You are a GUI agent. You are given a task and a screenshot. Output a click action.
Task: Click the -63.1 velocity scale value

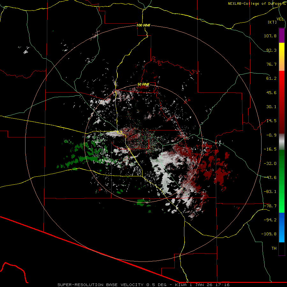coord(270,192)
